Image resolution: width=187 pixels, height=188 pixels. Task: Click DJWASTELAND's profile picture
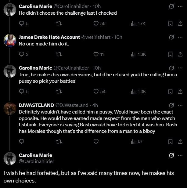point(10,109)
